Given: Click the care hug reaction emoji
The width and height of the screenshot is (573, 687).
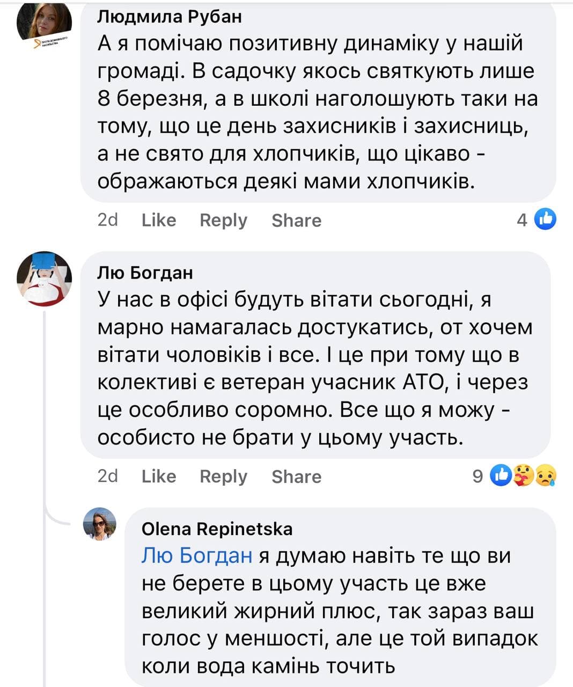Looking at the screenshot, I should [523, 475].
